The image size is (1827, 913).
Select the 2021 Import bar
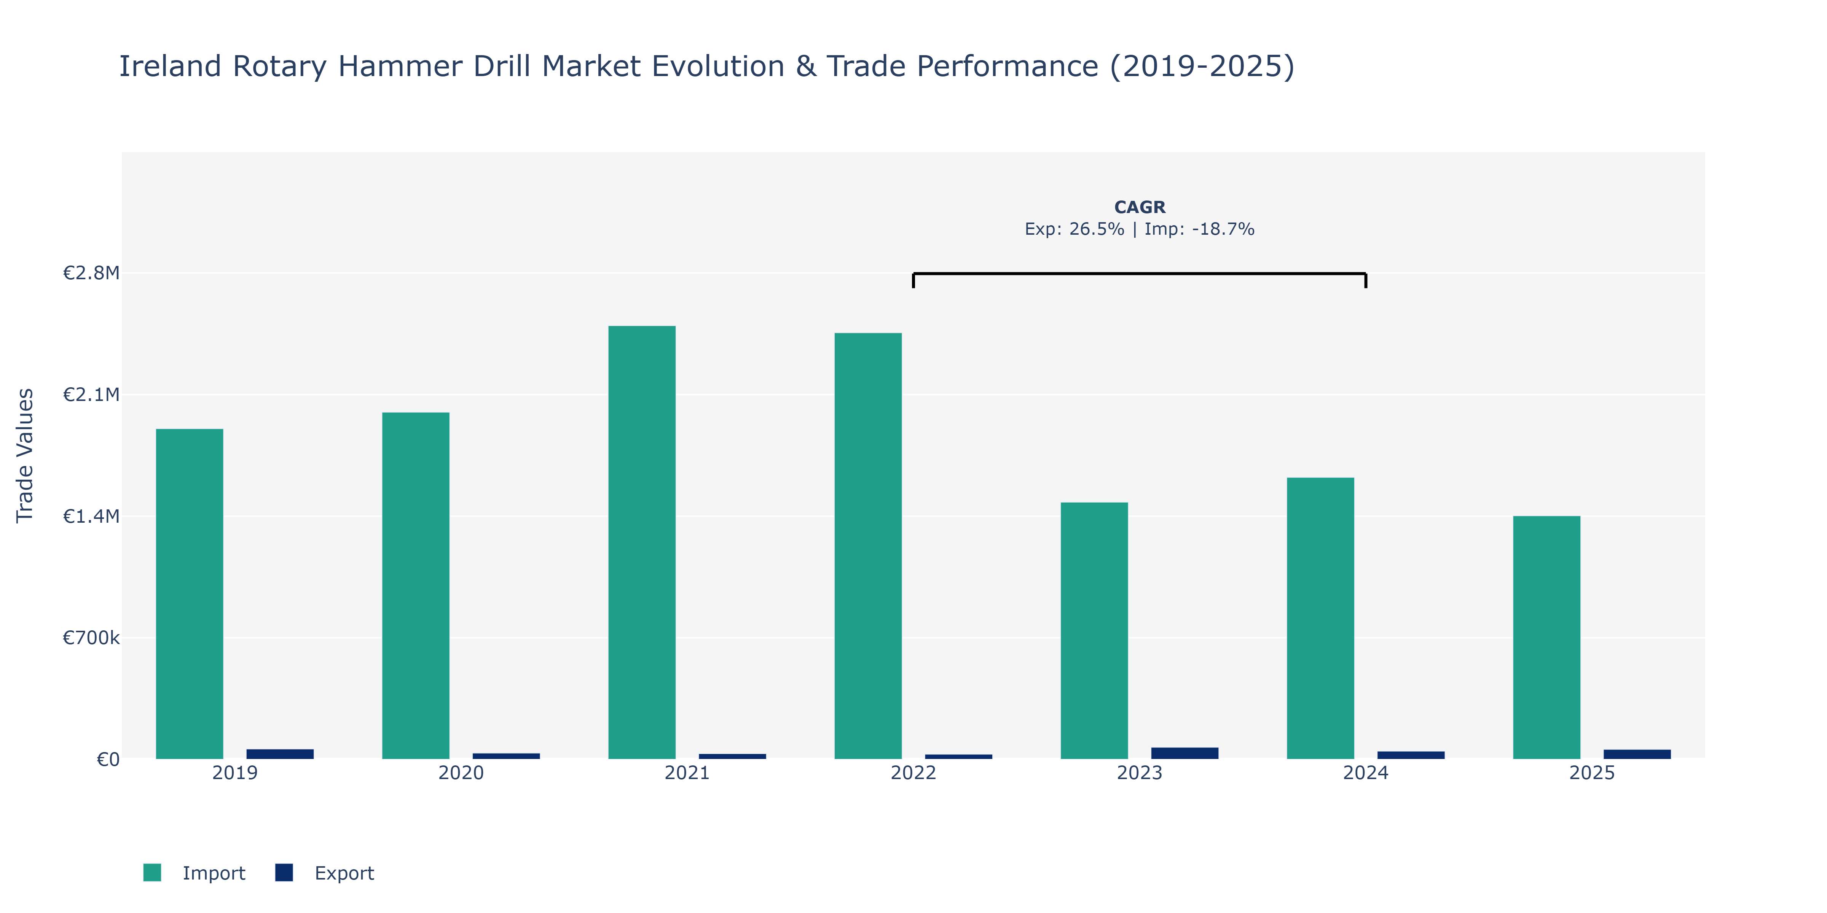click(642, 542)
